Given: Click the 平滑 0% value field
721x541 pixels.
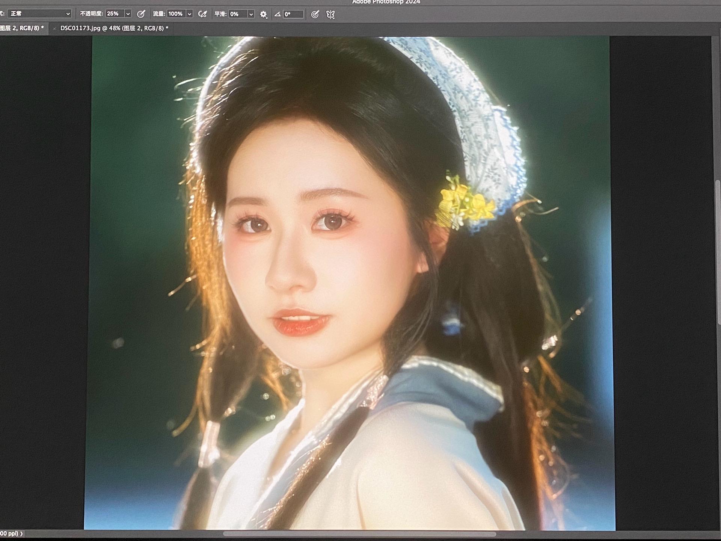Looking at the screenshot, I should pyautogui.click(x=238, y=14).
